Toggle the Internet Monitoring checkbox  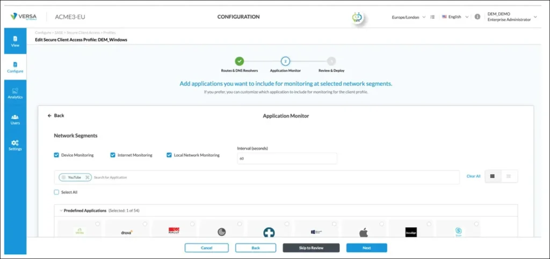[x=113, y=155]
